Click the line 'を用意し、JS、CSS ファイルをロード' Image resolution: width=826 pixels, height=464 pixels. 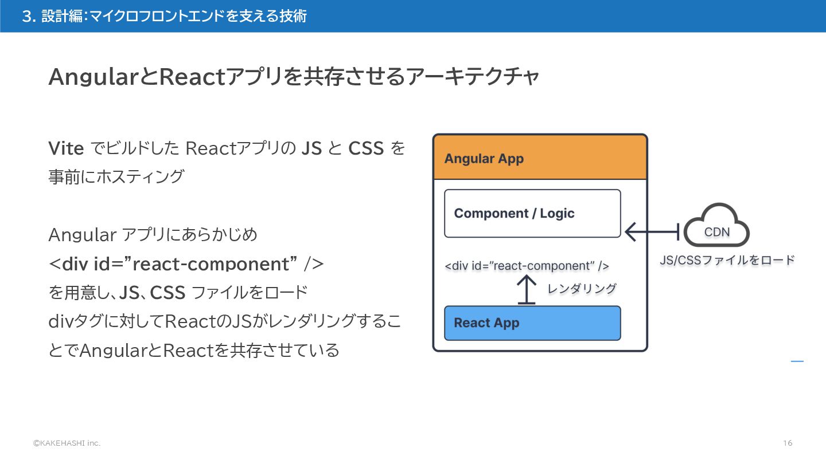[178, 293]
